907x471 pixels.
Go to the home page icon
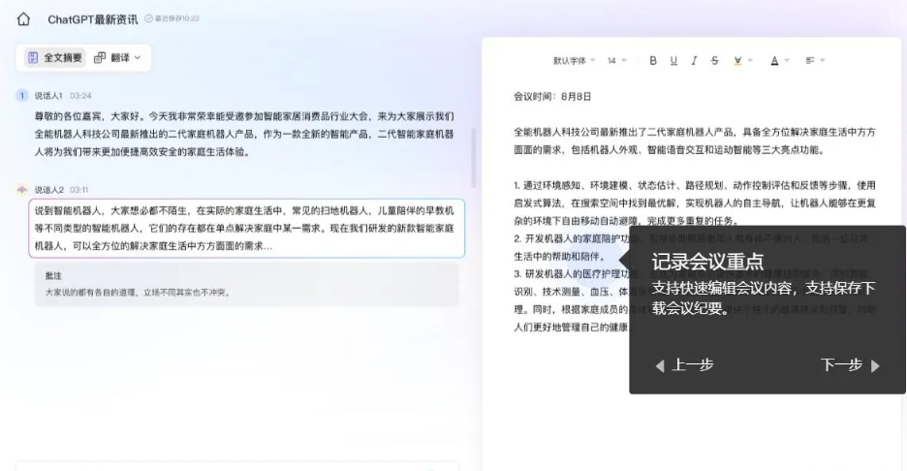click(23, 19)
